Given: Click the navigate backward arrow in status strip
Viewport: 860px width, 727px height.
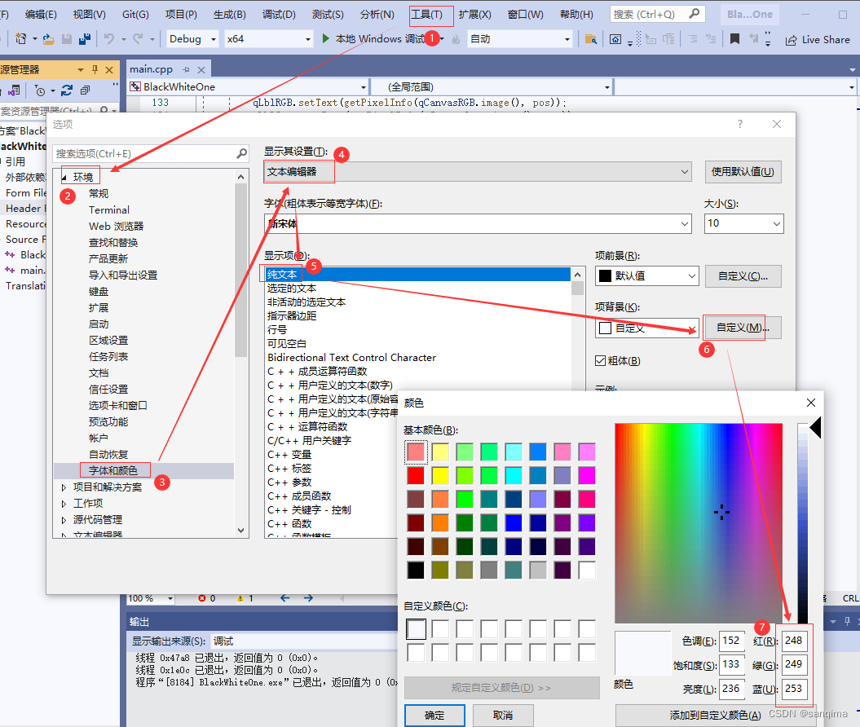Looking at the screenshot, I should [284, 598].
